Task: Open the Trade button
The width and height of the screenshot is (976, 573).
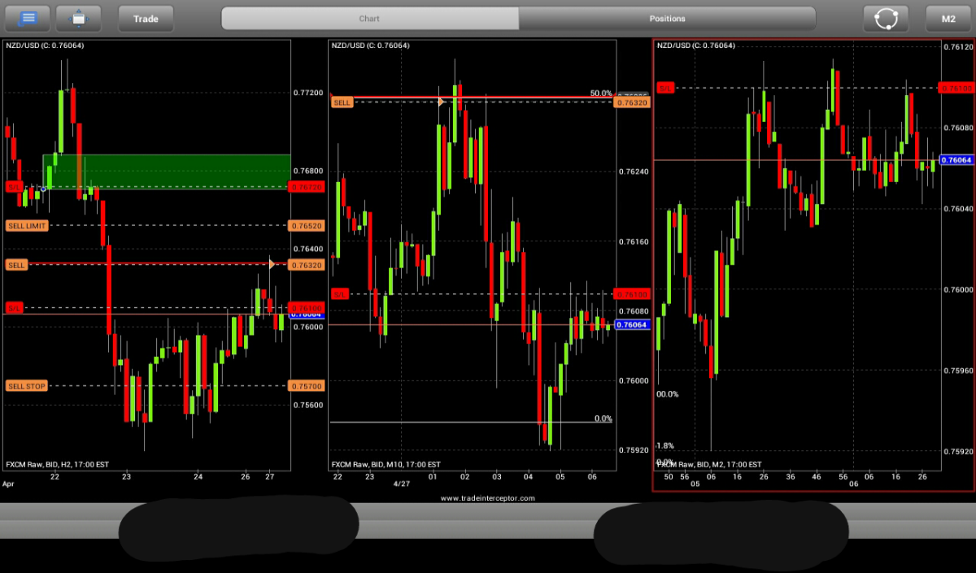Action: point(146,18)
